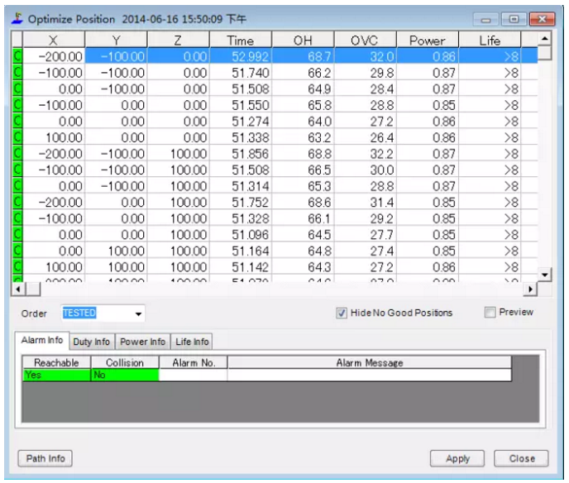The width and height of the screenshot is (569, 483).
Task: Click the robot app icon in title bar
Action: pyautogui.click(x=17, y=18)
